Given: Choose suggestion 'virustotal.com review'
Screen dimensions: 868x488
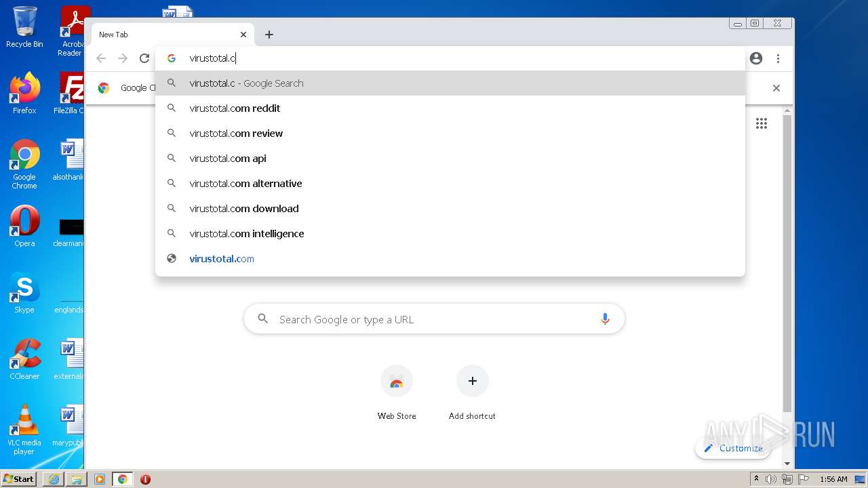Looking at the screenshot, I should point(450,134).
